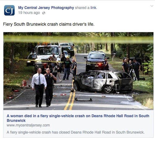155x141 pixels.
Task: Click the globe public-audience icon
Action: point(44,13)
